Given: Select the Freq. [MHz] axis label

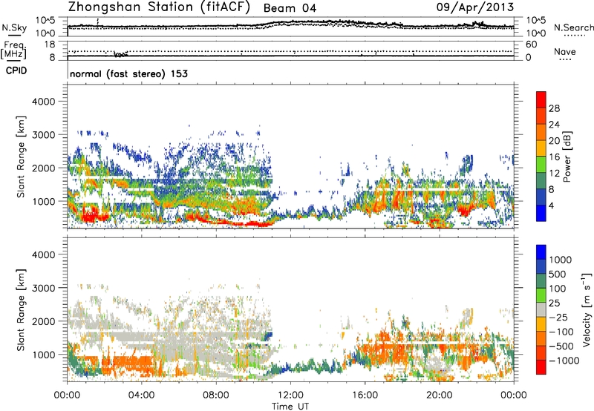Looking at the screenshot, I should (x=13, y=50).
